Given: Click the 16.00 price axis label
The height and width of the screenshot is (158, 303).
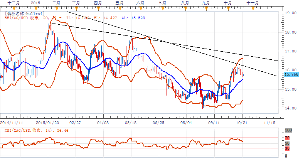Looking at the screenshot, I should click(x=291, y=70).
